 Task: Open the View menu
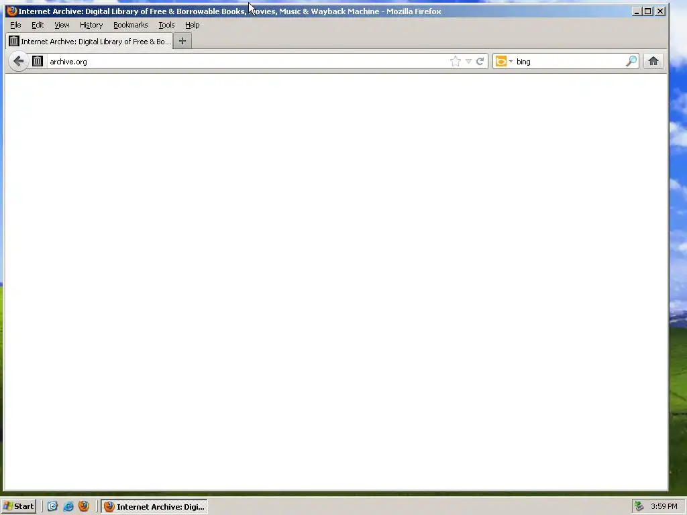coord(62,25)
